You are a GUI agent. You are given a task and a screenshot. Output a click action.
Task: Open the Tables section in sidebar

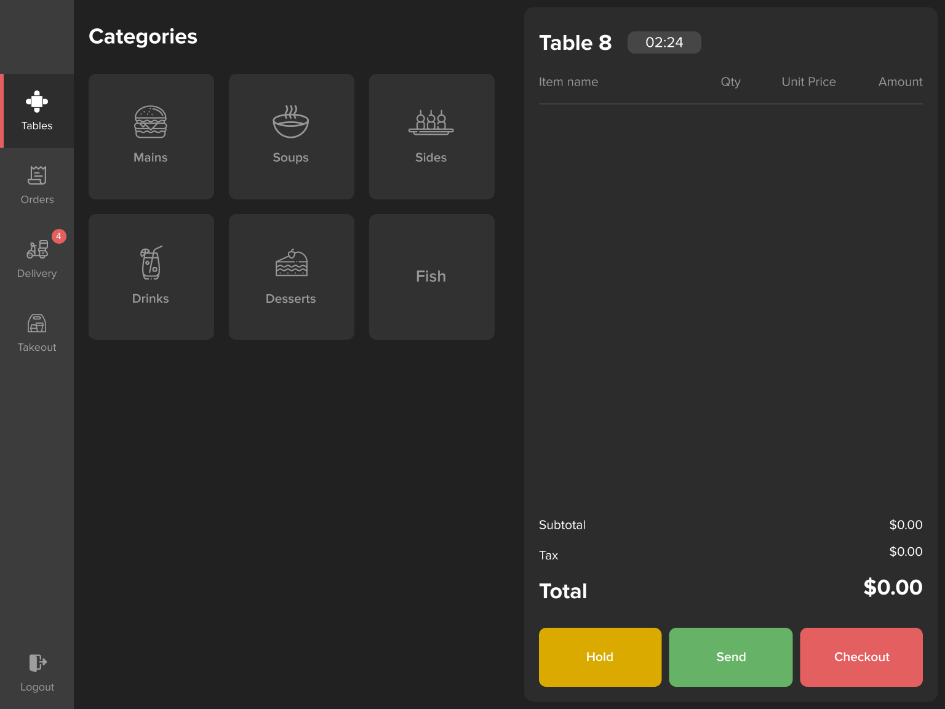(x=37, y=111)
